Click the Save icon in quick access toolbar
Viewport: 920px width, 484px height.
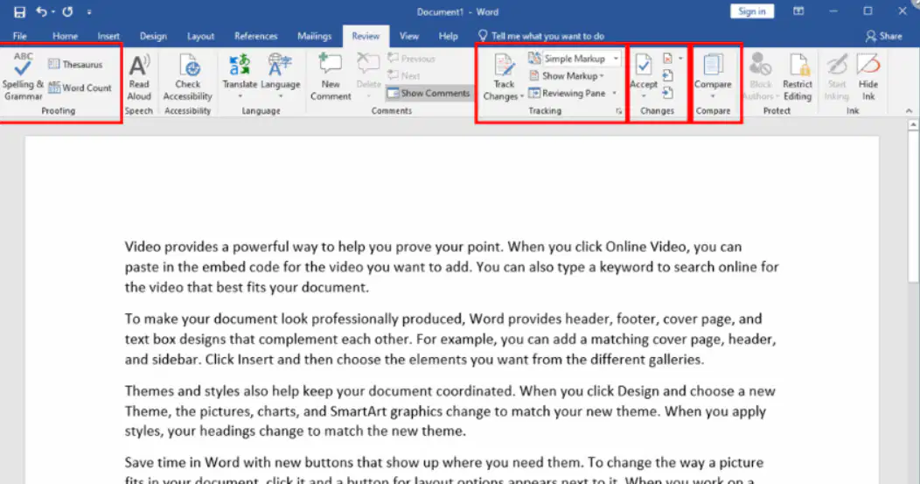[19, 11]
